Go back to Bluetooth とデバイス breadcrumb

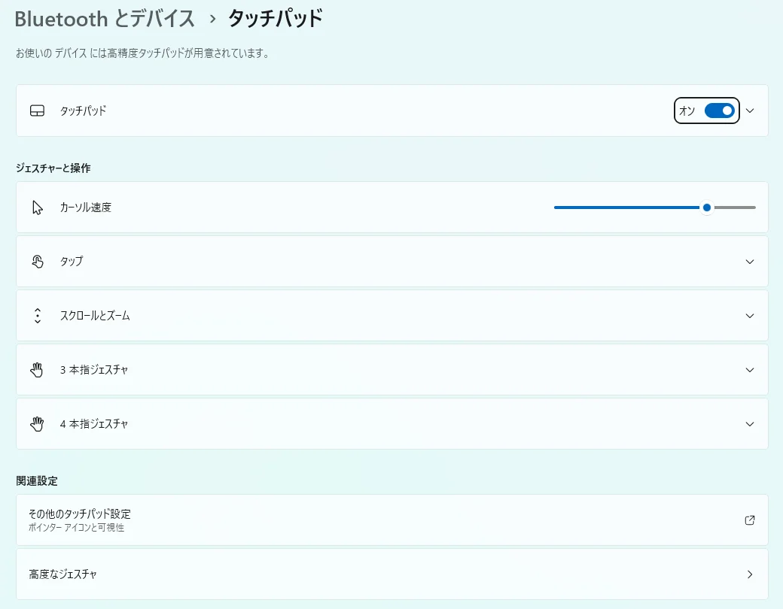(x=105, y=19)
